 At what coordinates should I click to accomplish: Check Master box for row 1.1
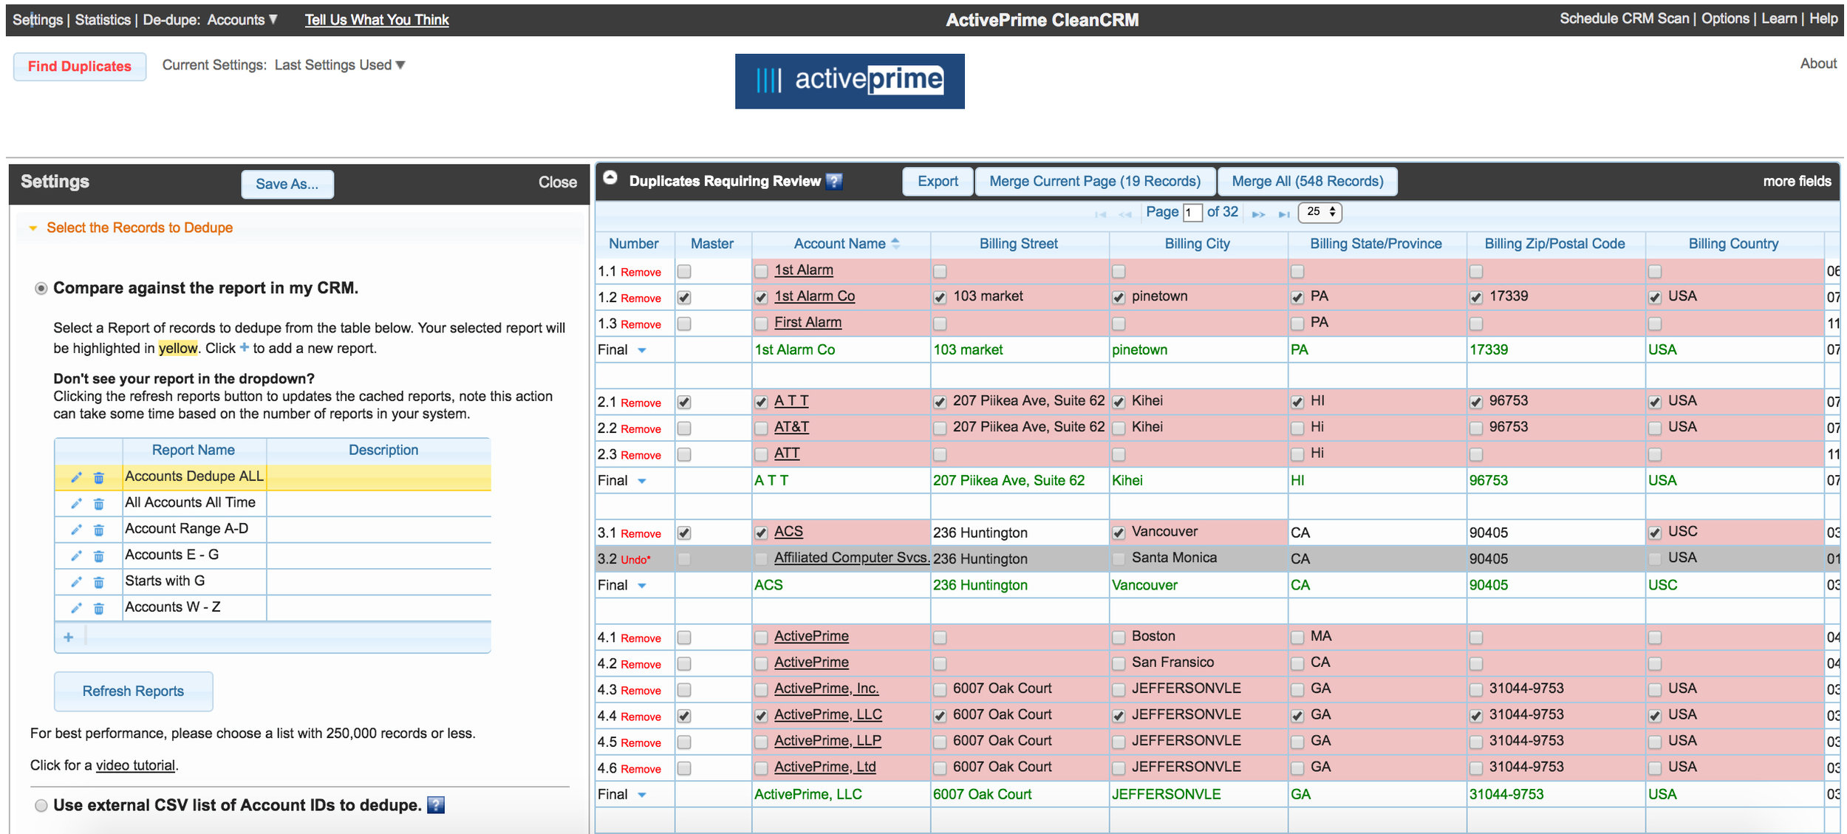684,272
